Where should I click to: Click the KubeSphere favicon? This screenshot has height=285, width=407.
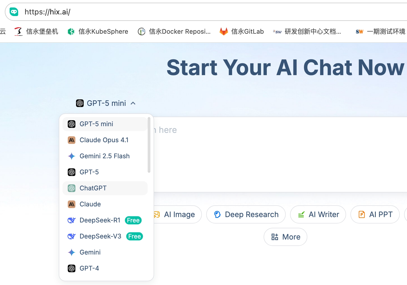pos(71,32)
